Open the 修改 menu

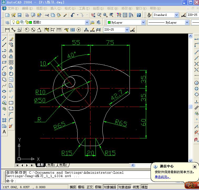click(x=127, y=8)
